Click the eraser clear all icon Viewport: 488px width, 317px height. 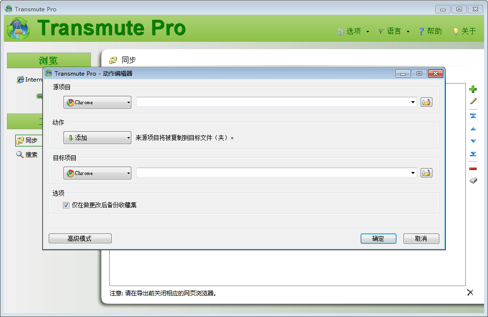pos(473,180)
